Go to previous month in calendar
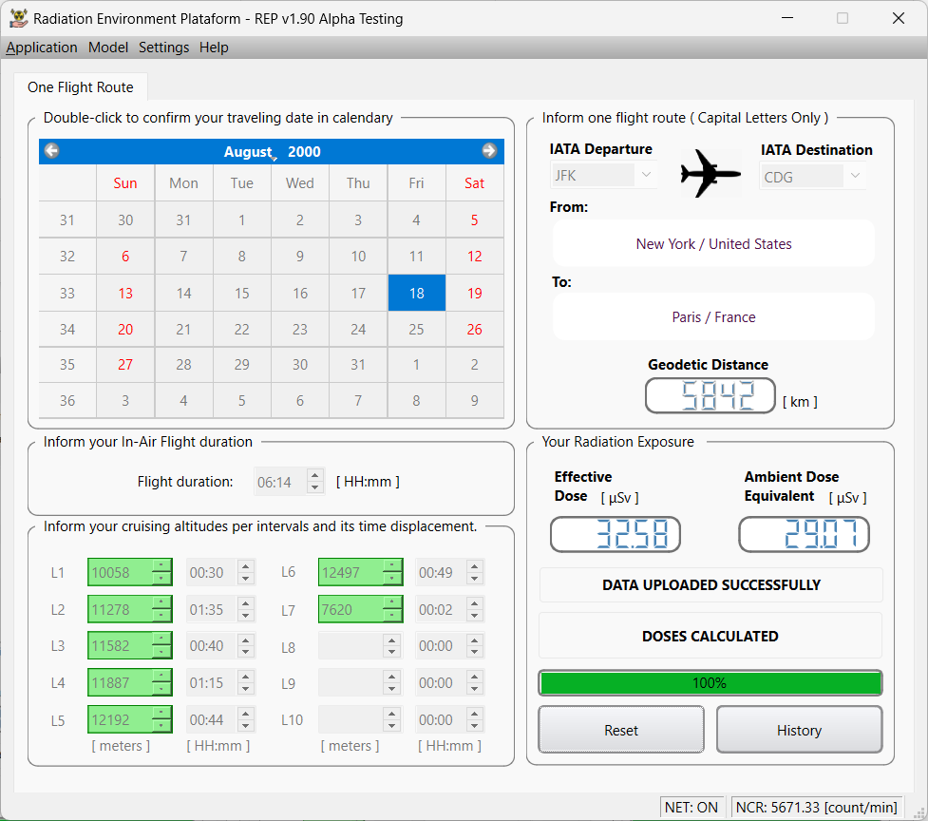This screenshot has height=821, width=928. coord(52,151)
